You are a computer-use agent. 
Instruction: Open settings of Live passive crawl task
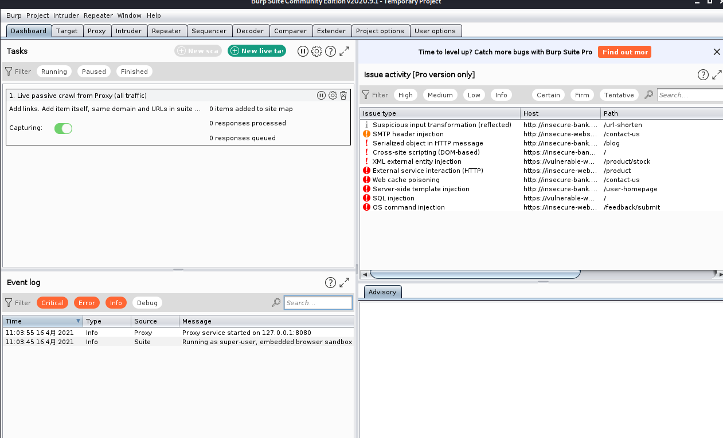pyautogui.click(x=333, y=96)
